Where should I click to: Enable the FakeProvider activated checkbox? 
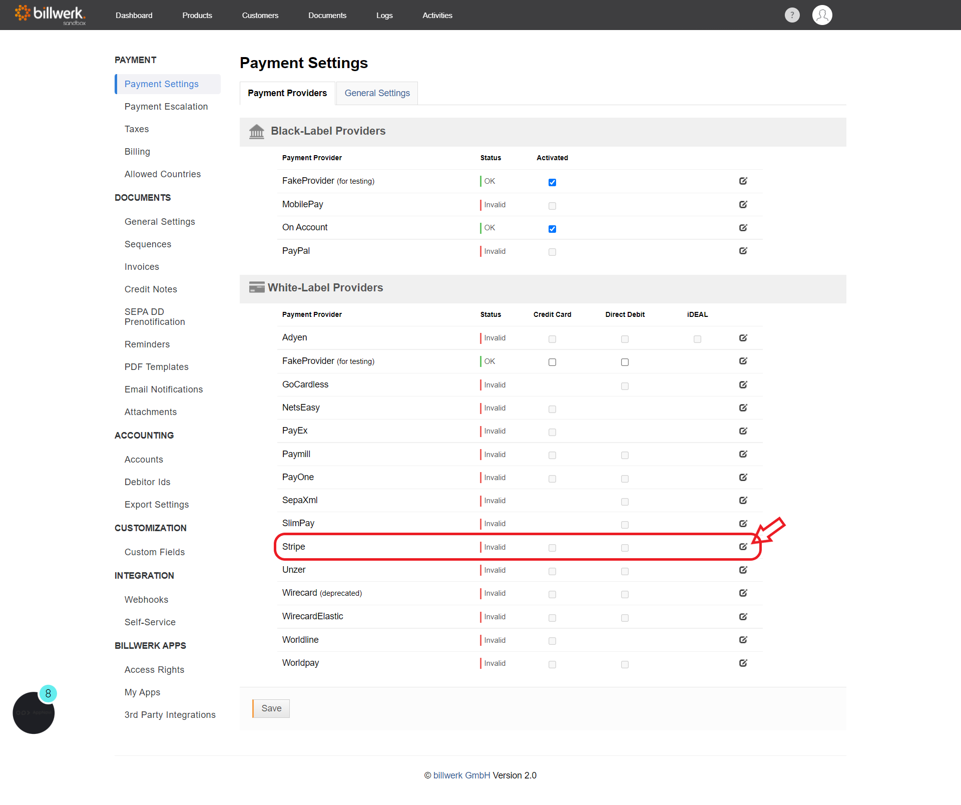(552, 181)
